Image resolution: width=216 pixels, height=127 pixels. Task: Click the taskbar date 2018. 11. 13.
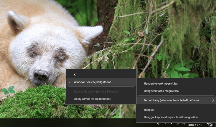pos(195,125)
